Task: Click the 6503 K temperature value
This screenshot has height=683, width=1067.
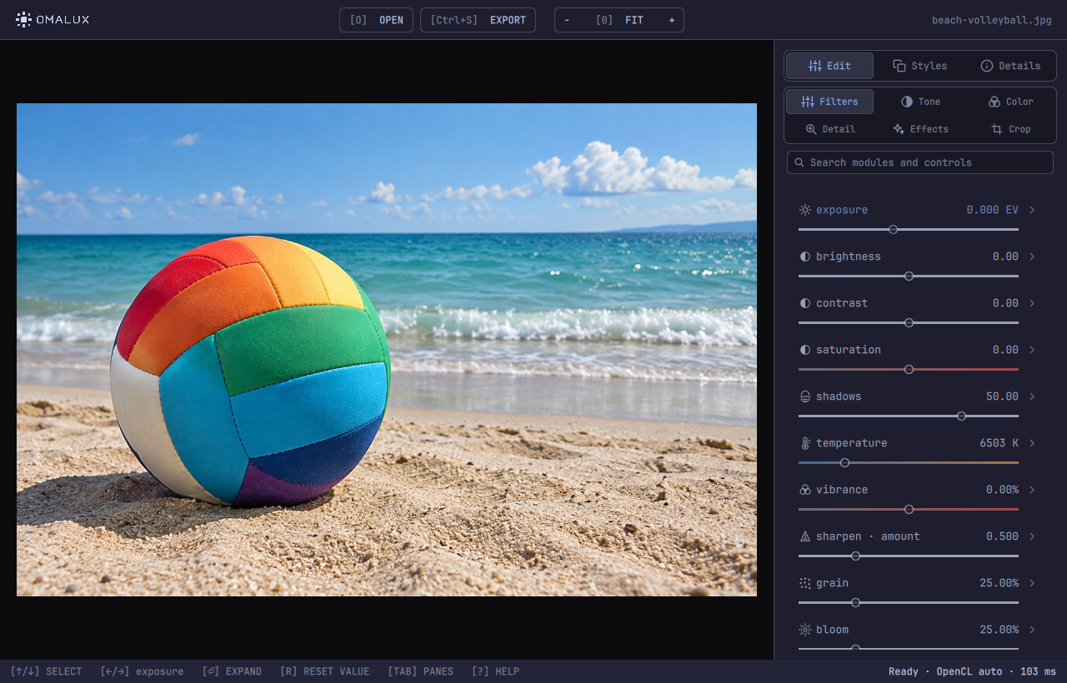Action: click(x=999, y=443)
